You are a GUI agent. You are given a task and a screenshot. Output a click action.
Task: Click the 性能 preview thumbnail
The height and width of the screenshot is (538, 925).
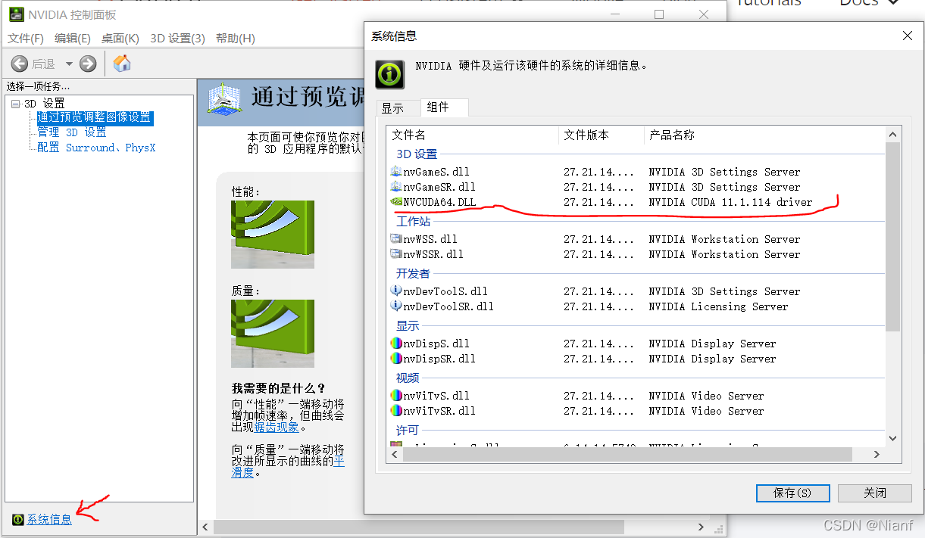[273, 235]
